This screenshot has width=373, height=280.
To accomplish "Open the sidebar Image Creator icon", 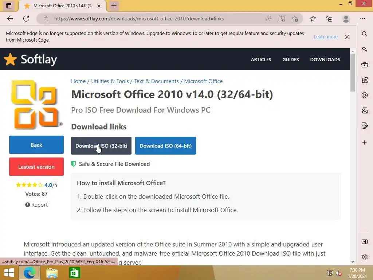I will (x=364, y=125).
